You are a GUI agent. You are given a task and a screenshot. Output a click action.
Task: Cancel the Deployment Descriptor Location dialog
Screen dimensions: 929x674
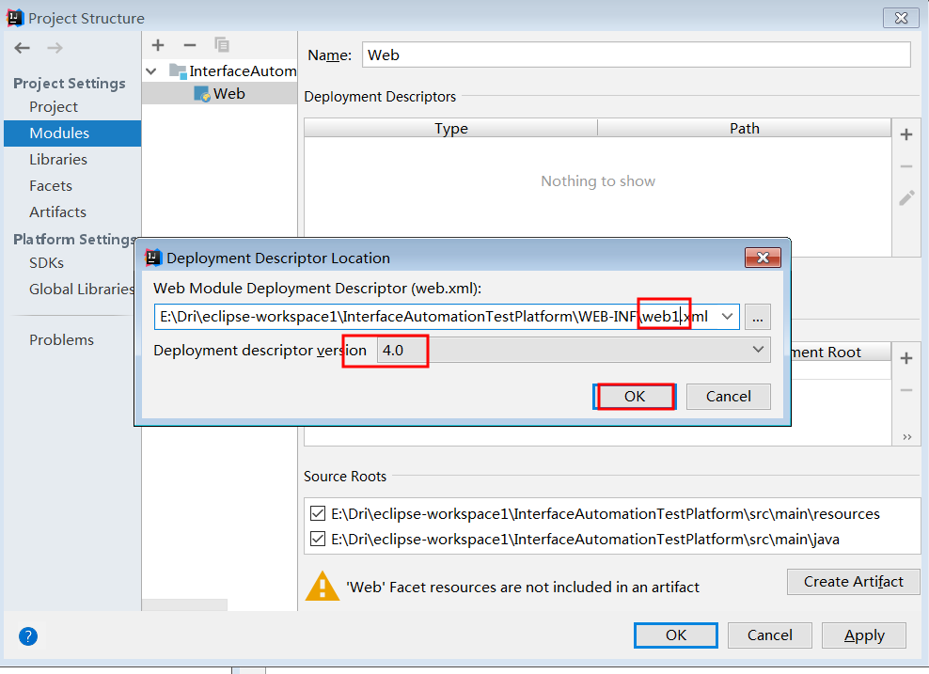pyautogui.click(x=728, y=397)
